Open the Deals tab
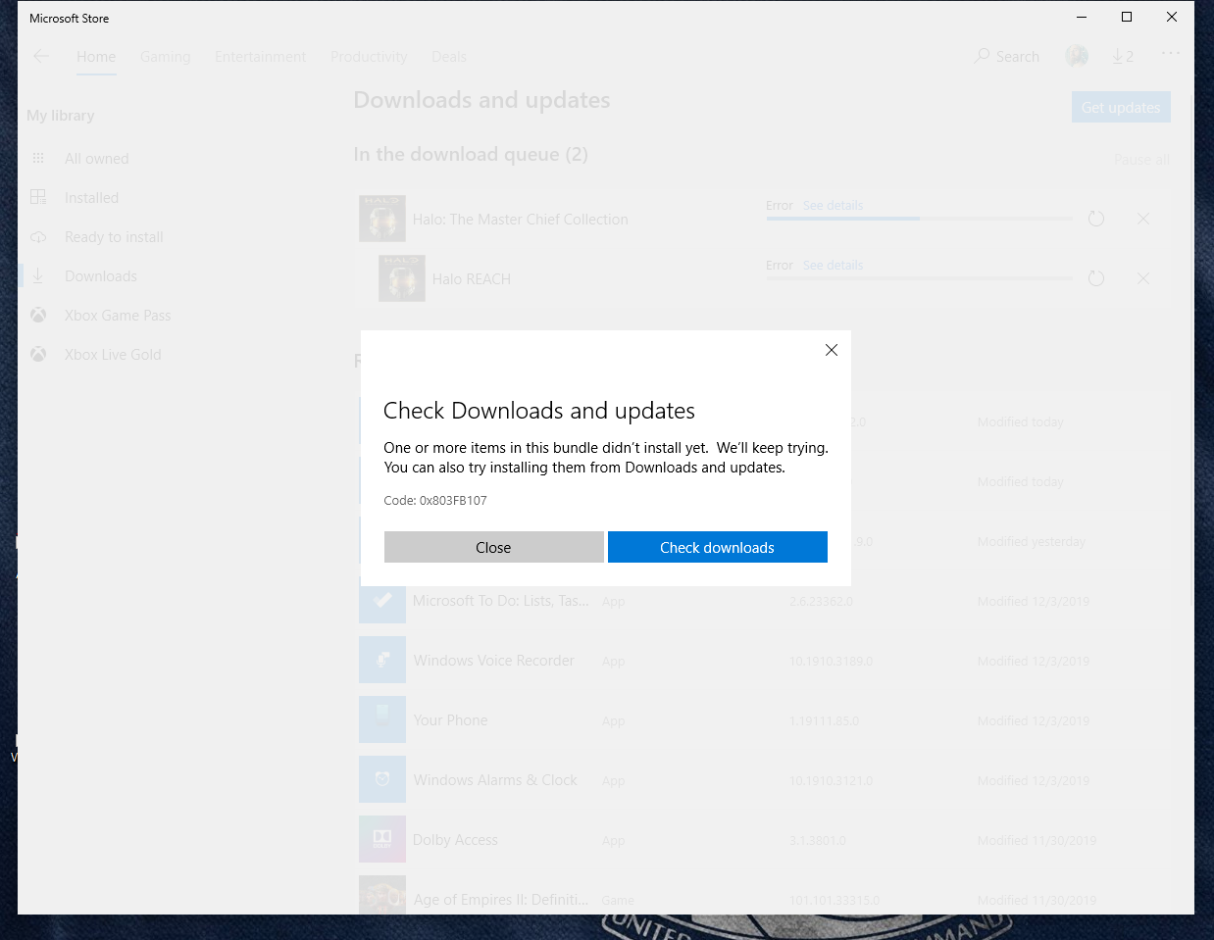 449,57
